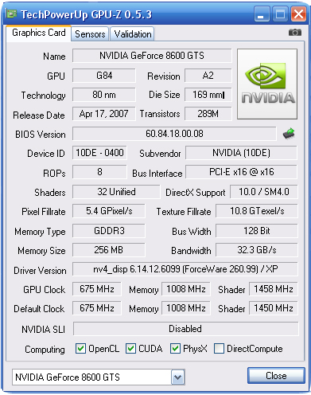The height and width of the screenshot is (395, 311).
Task: Click the Close button
Action: (x=276, y=376)
